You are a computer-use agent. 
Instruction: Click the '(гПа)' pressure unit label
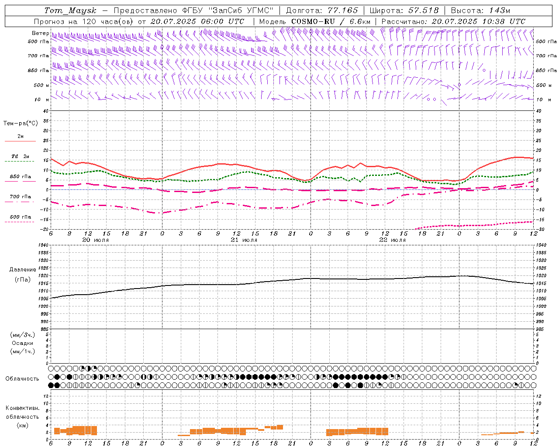point(23,279)
